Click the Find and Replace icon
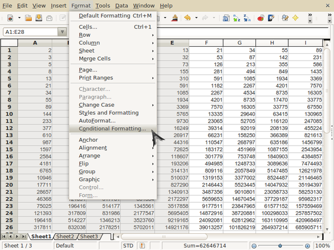This screenshot has height=250, width=334. (285, 18)
